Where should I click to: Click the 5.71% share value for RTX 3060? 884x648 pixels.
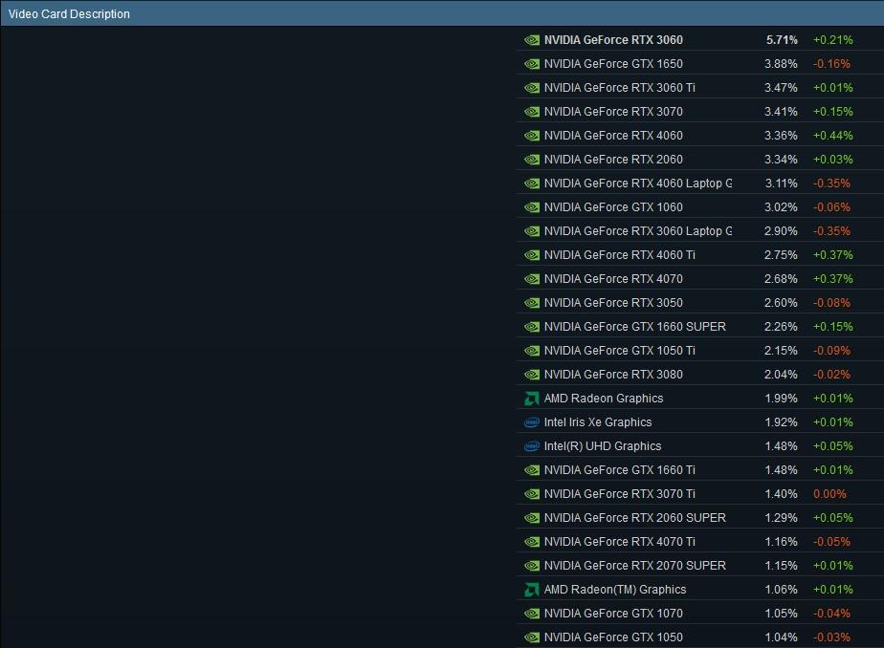tap(782, 40)
